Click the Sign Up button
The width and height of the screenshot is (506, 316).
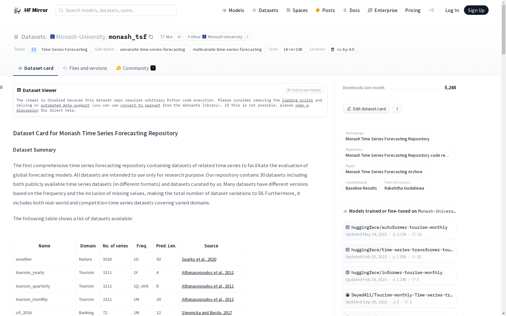click(x=476, y=10)
